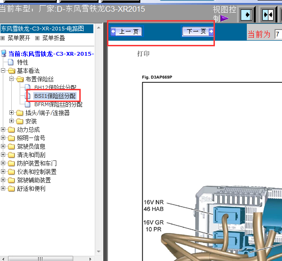Click the 驾驶员信息 folder icon
Image resolution: width=282 pixels, height=261 pixels.
pos(11,146)
